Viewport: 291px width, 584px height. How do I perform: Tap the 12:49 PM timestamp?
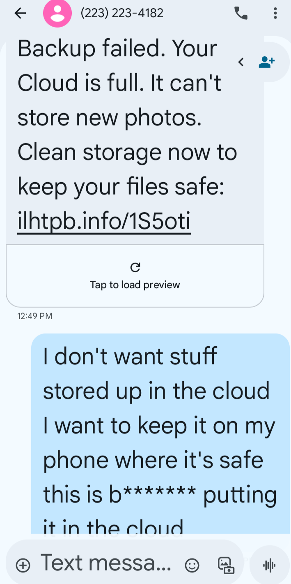pos(35,316)
